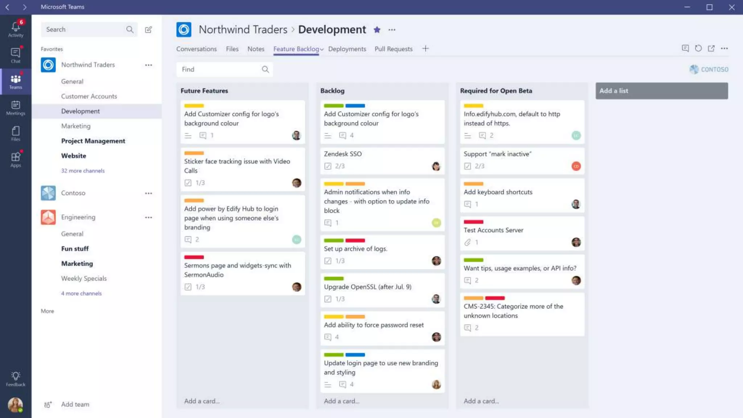Switch to the Conversations tab
743x418 pixels.
(196, 49)
